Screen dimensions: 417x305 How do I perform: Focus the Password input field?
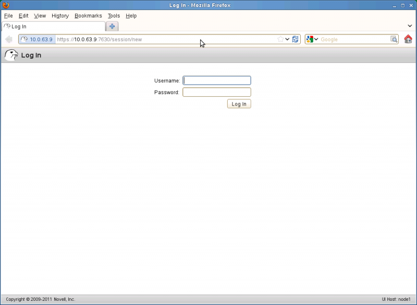[217, 92]
